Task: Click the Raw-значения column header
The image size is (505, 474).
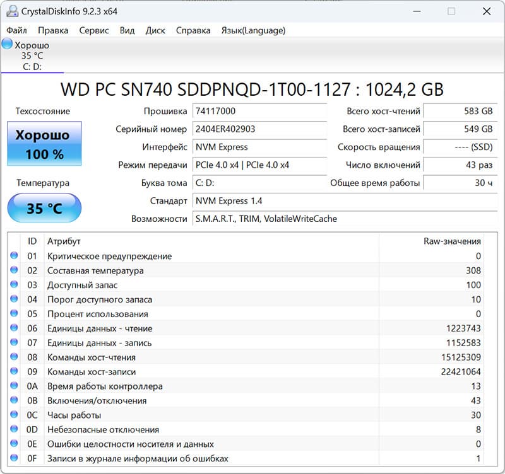Action: click(x=451, y=241)
